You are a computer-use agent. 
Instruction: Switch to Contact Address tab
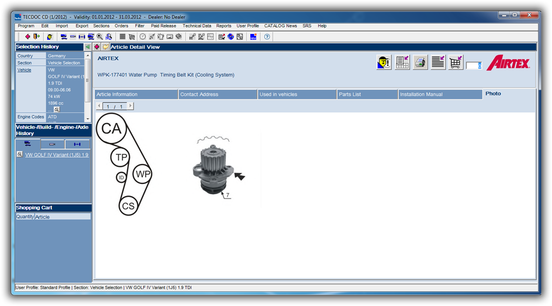[218, 94]
